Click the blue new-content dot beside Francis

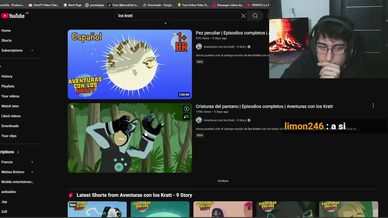pos(32,162)
